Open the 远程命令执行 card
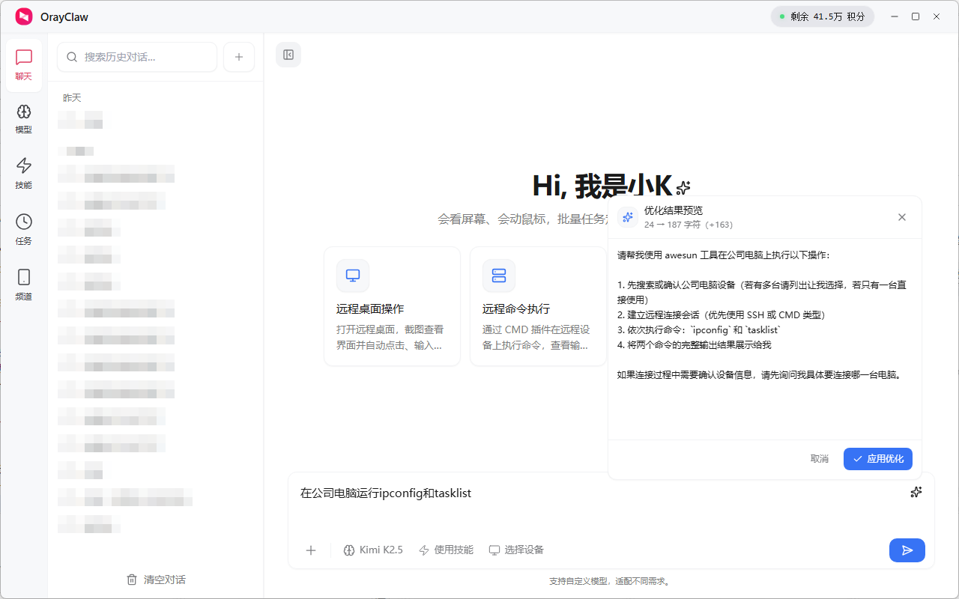 click(538, 306)
